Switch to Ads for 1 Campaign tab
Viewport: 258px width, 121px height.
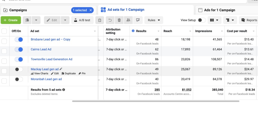click(219, 10)
